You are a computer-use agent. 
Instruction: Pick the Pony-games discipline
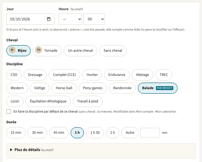93,88
